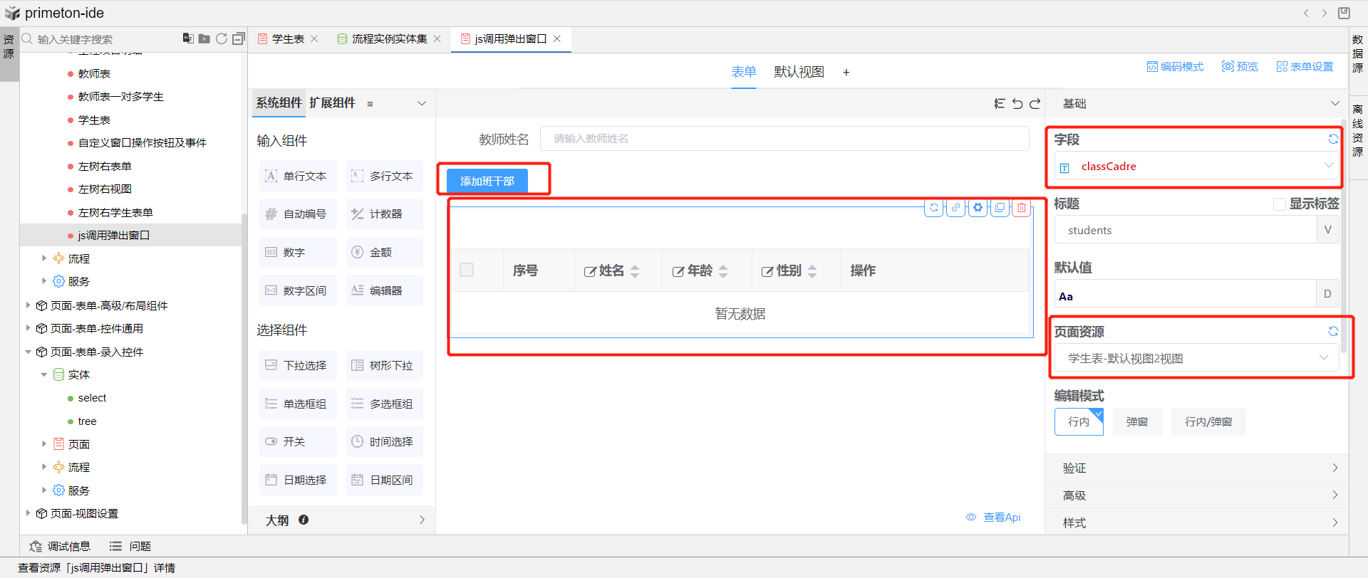
Task: Click the redo arrow in canvas toolbar
Action: pos(1035,104)
